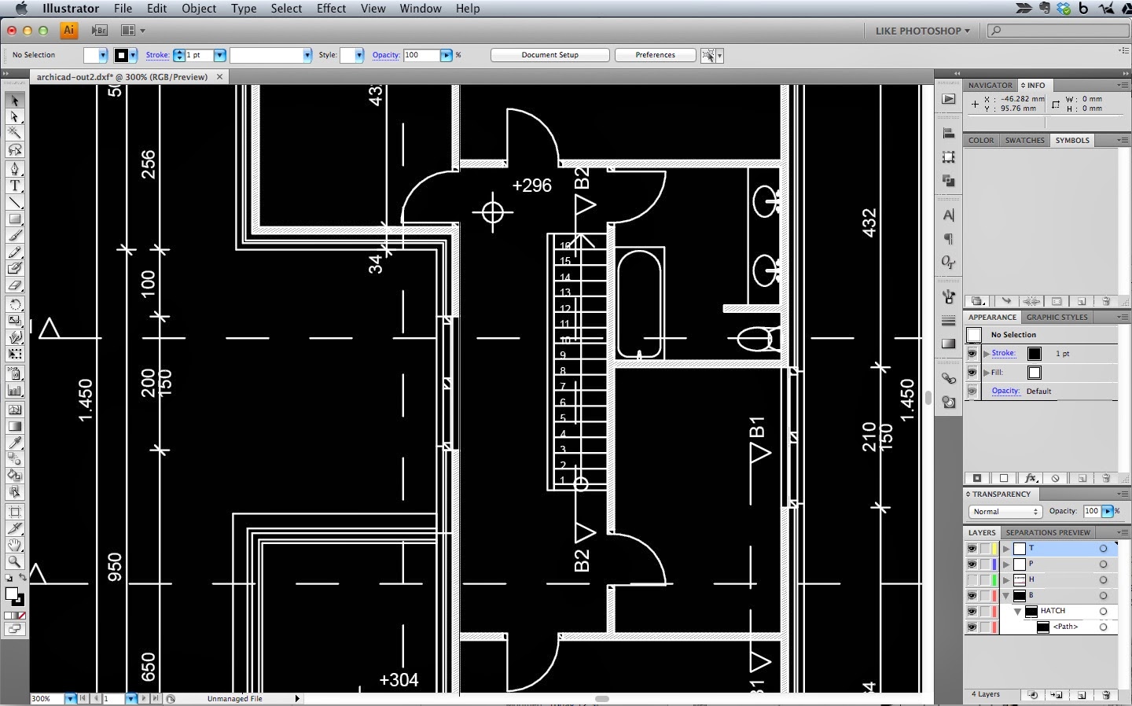Click the zoom percentage field at bottom left
This screenshot has width=1132, height=706.
click(x=43, y=699)
